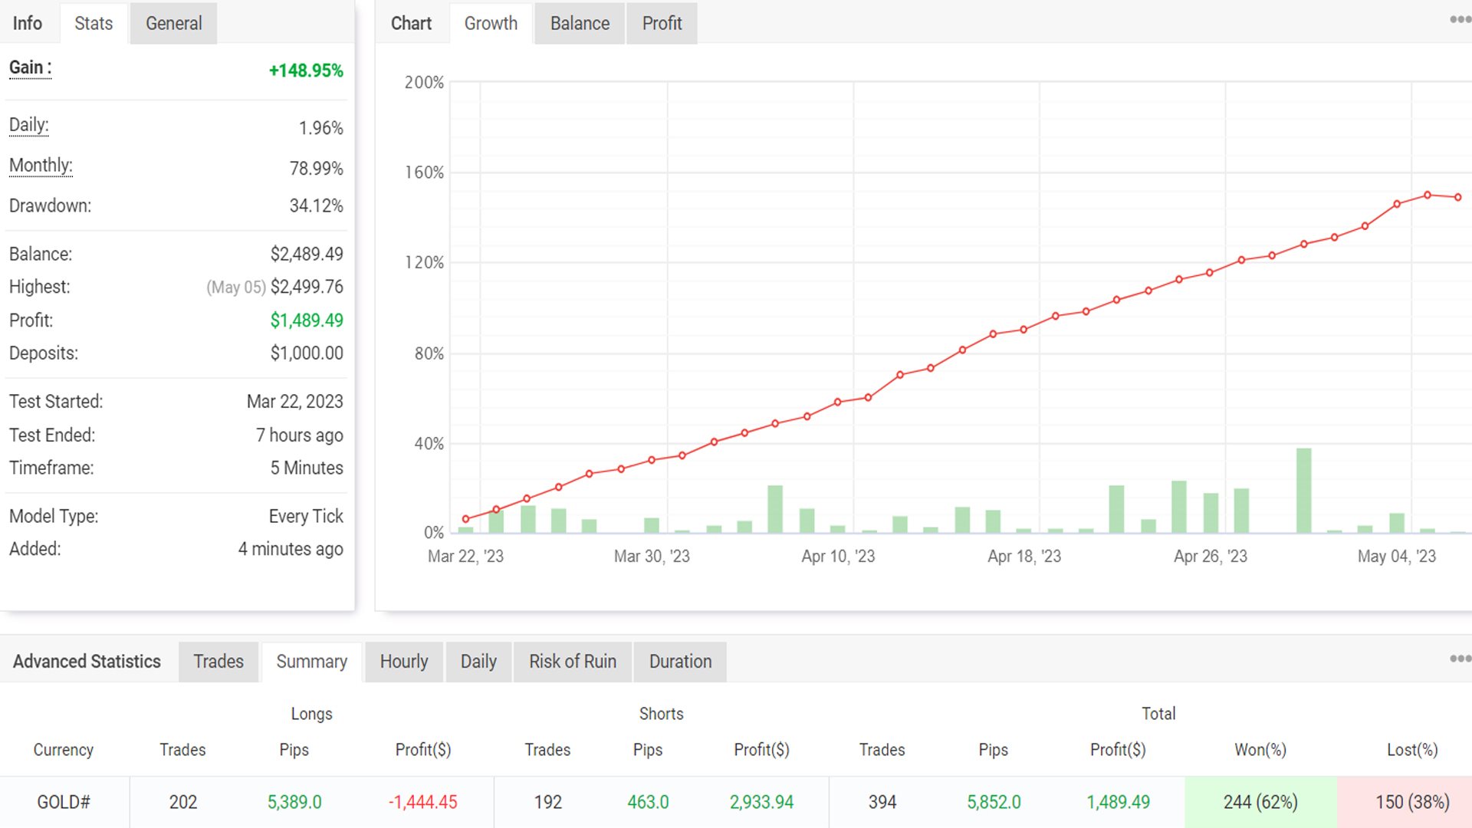Click the last red data point on growth line
Viewport: 1472px width, 828px height.
(1458, 197)
